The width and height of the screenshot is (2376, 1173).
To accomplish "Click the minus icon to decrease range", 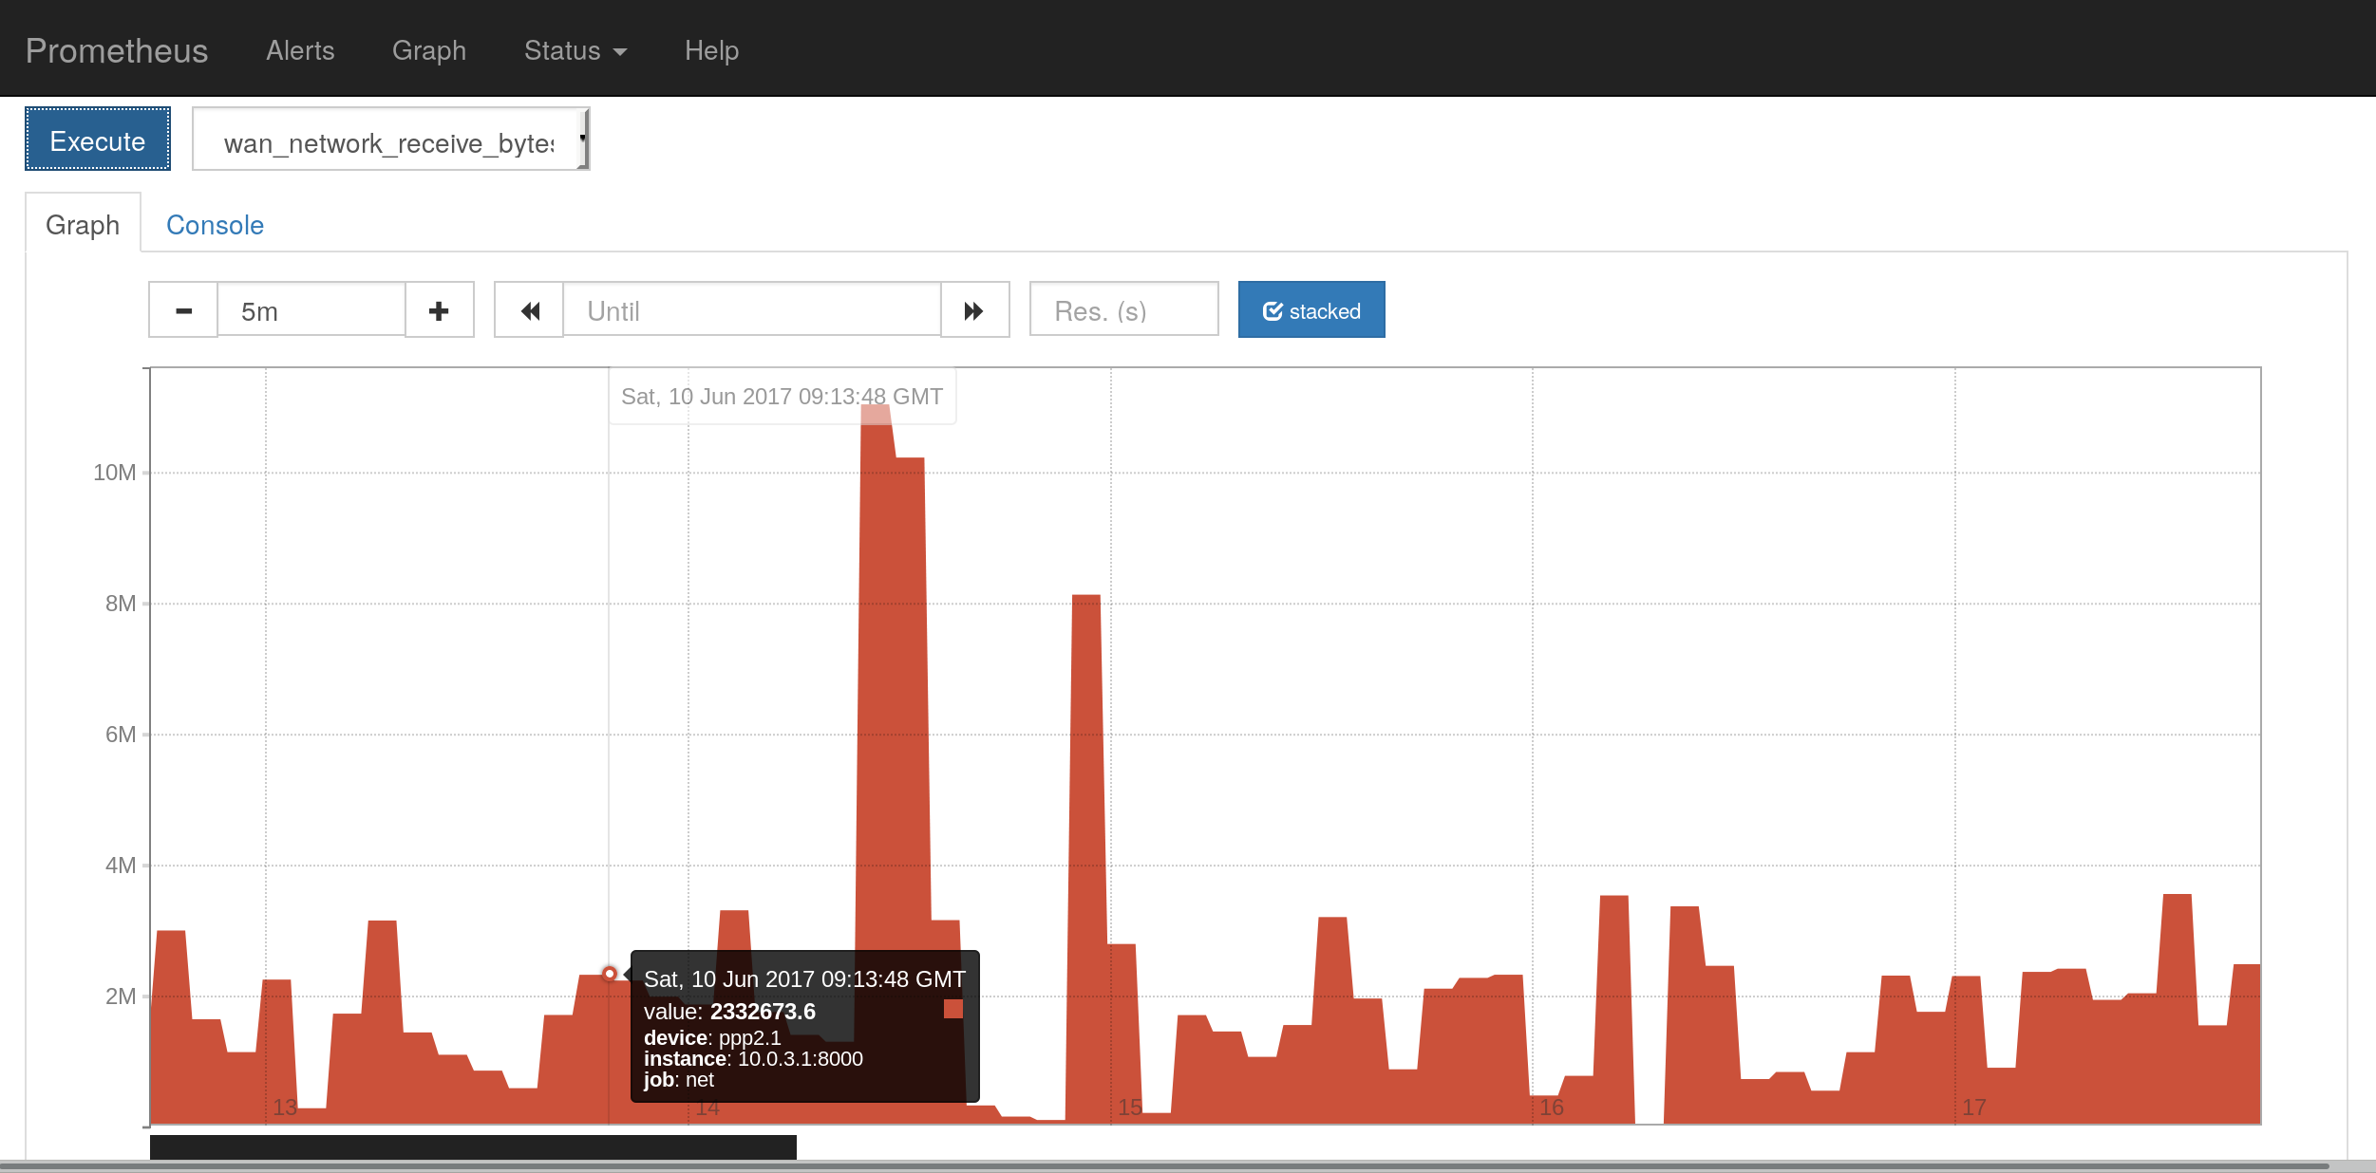I will click(183, 310).
